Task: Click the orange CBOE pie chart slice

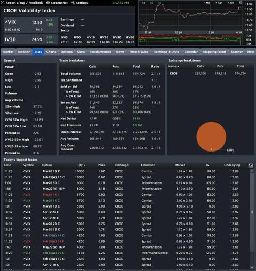Action: coord(211,137)
